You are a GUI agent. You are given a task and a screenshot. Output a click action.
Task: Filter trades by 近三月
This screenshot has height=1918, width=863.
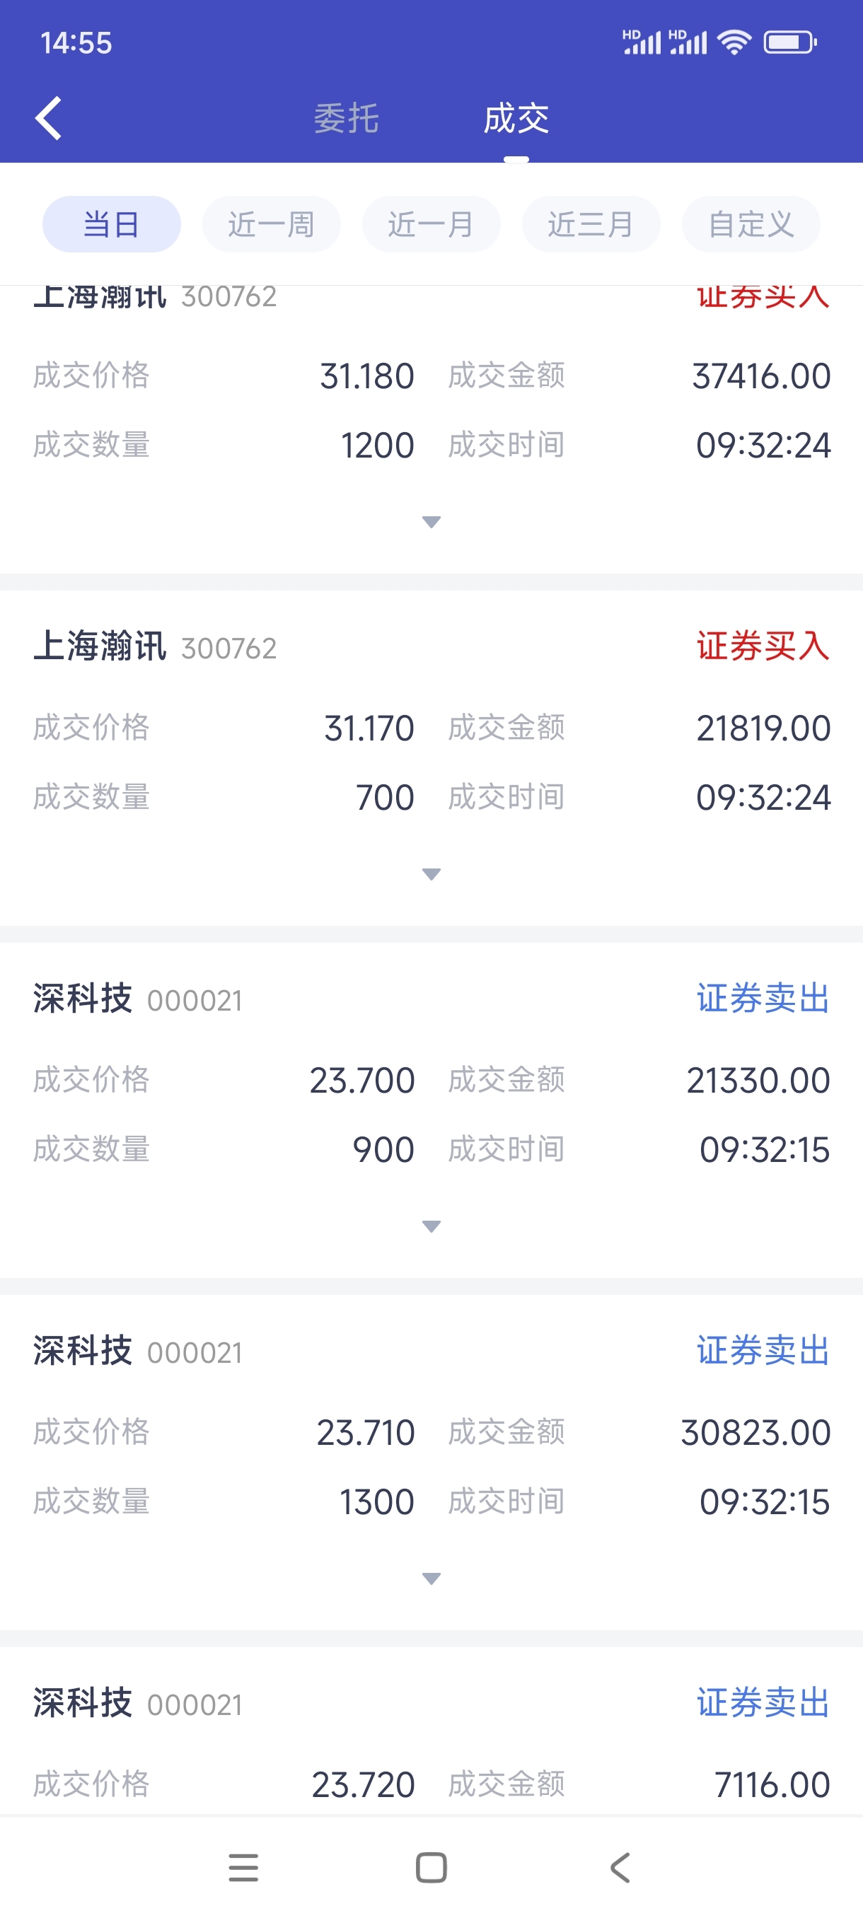[591, 224]
